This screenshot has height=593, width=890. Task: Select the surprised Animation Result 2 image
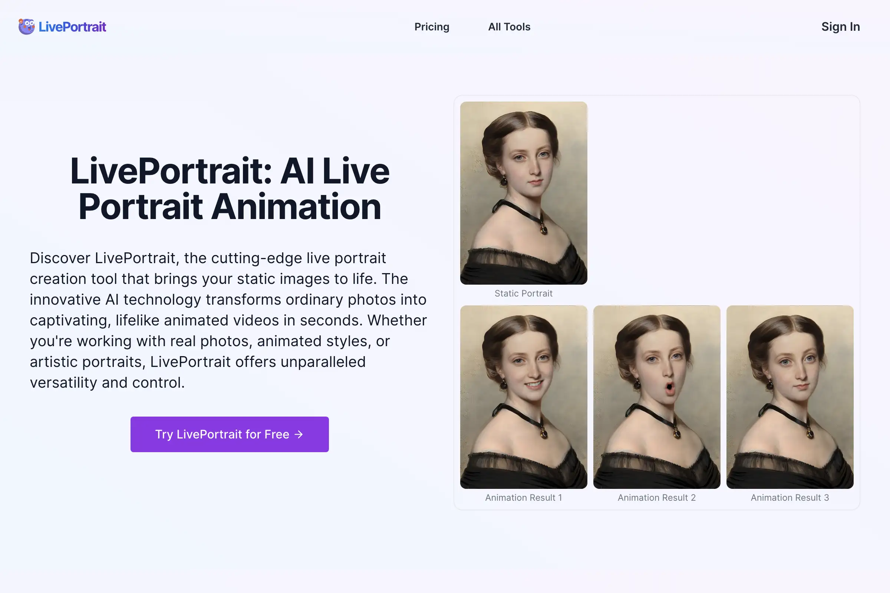point(656,397)
